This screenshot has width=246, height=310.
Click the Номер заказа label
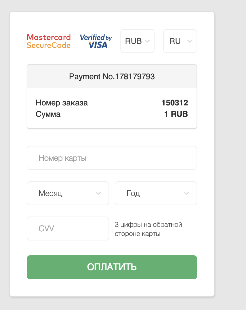[62, 103]
